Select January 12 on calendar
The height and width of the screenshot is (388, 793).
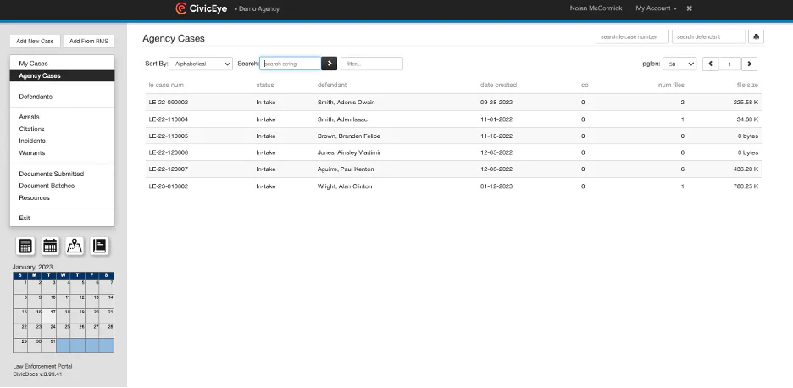pos(78,302)
